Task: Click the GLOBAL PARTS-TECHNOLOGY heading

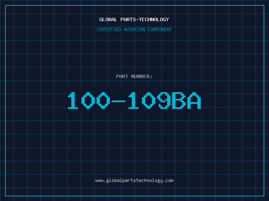Action: [134, 19]
